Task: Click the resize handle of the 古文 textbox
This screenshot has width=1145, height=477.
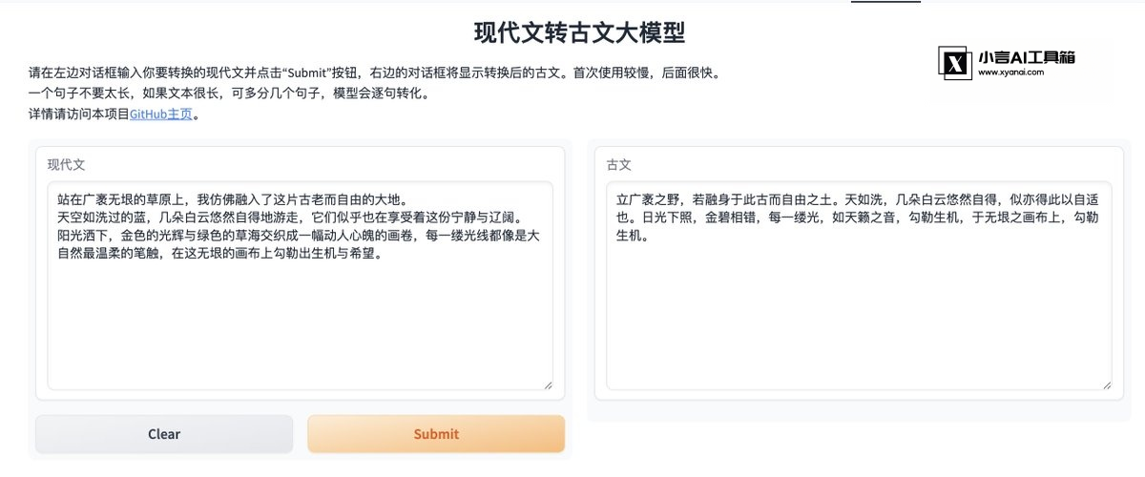Action: (1106, 384)
